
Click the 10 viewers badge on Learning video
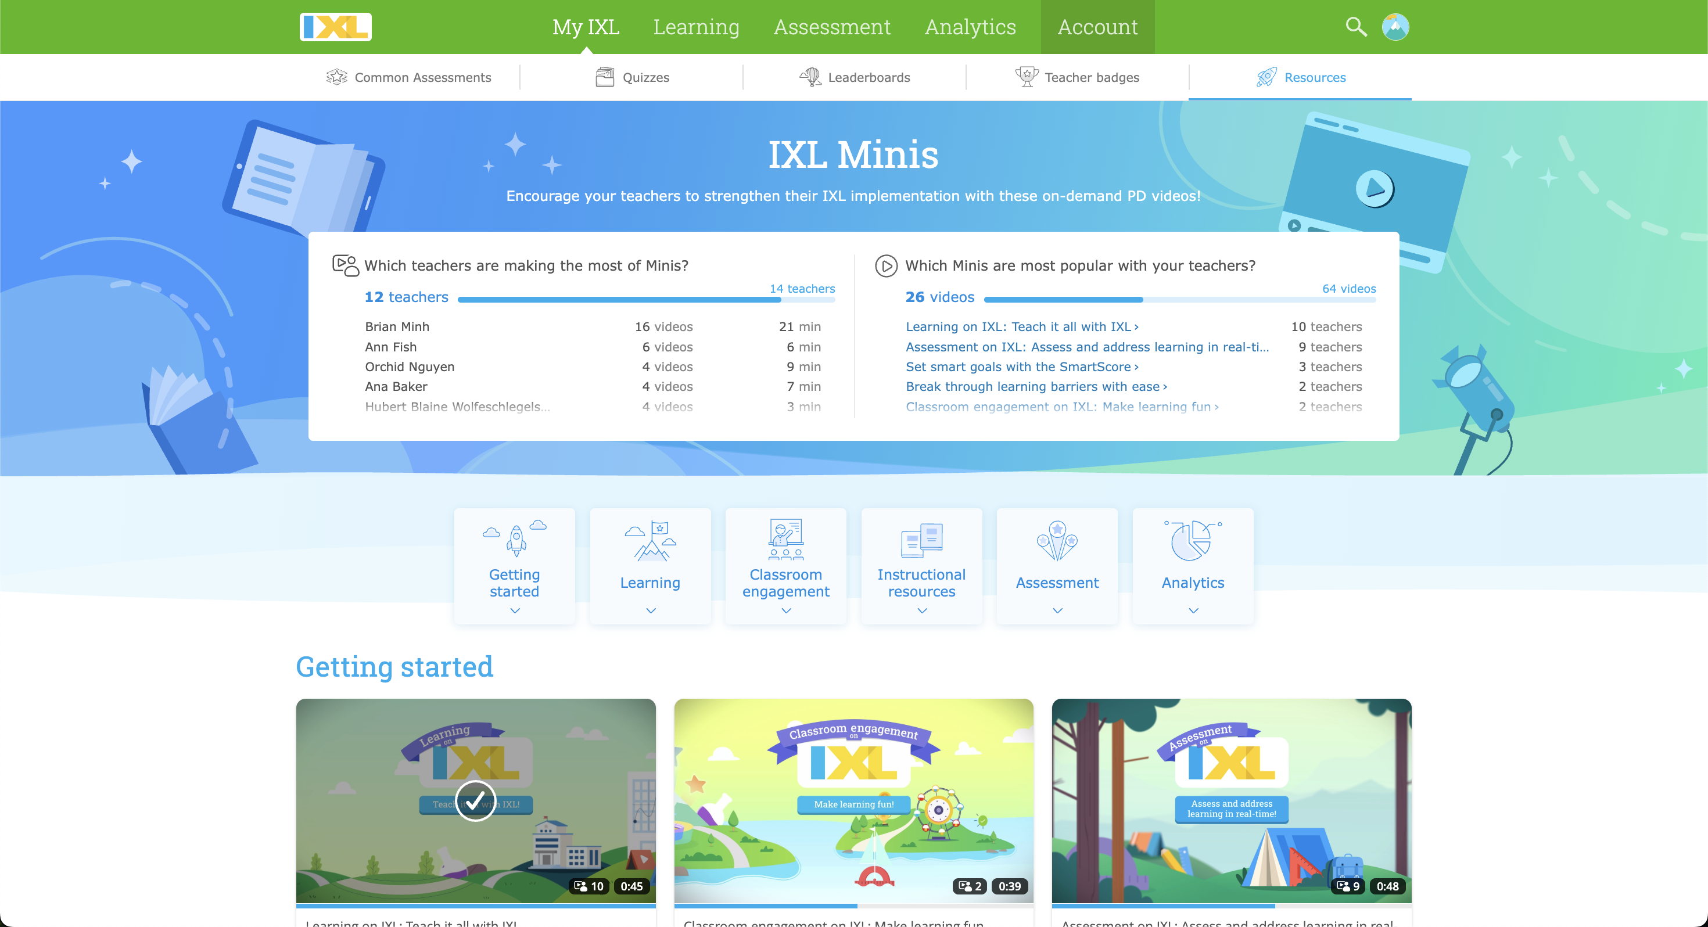click(x=588, y=886)
